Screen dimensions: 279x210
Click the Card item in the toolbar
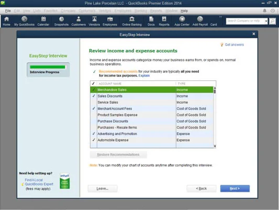(x=214, y=25)
